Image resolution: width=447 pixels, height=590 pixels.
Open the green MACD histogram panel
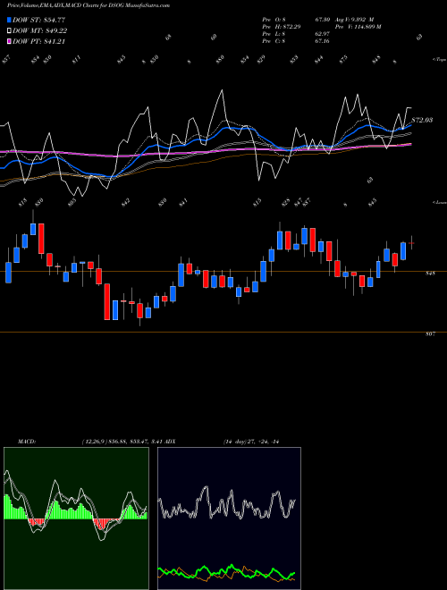click(76, 518)
